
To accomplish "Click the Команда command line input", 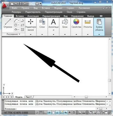I will tap(55, 109).
